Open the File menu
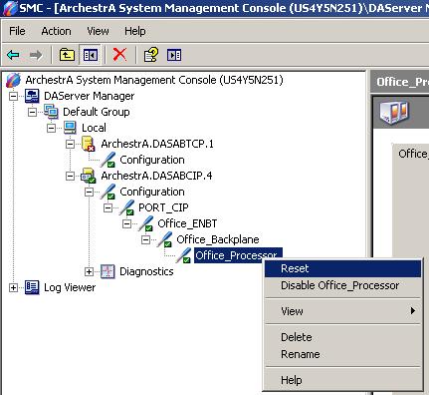Viewport: 429px width, 395px height. tap(17, 31)
